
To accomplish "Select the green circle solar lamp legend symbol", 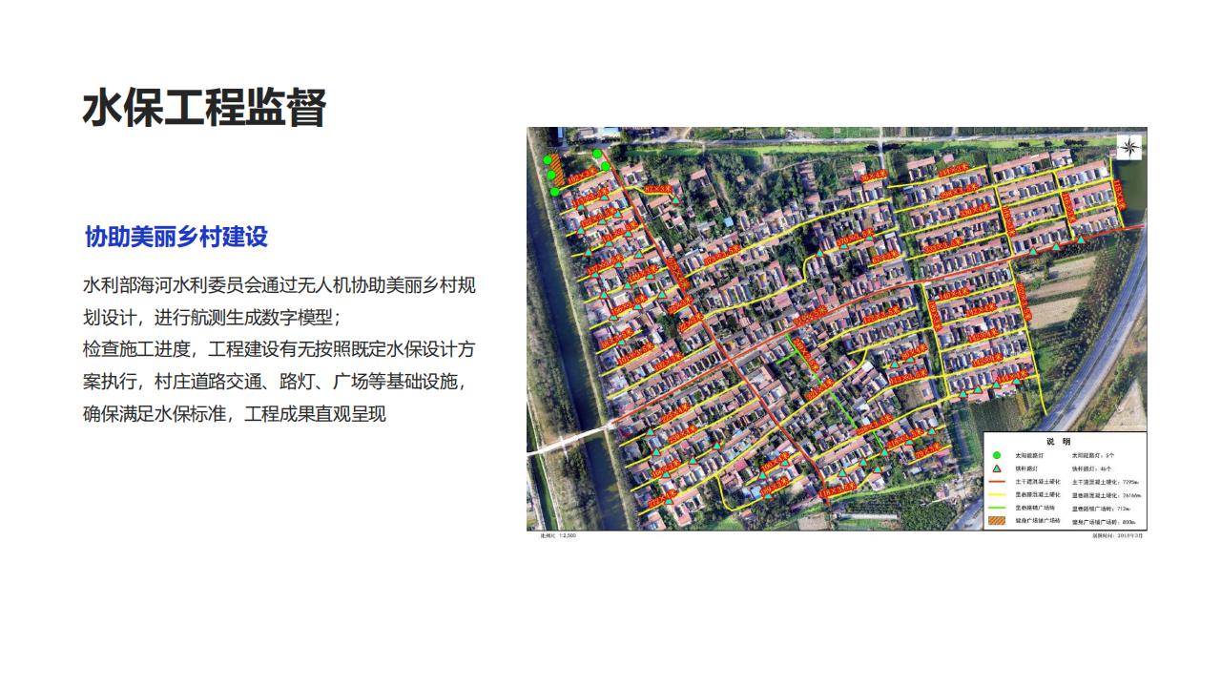I will (x=996, y=456).
